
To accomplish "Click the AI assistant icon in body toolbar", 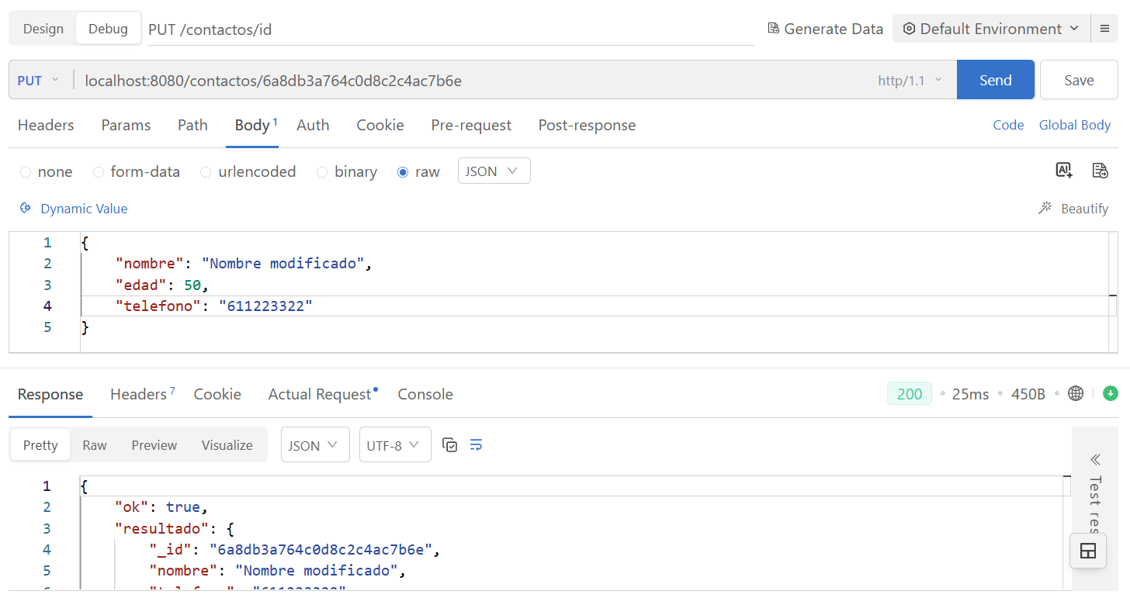I will point(1064,171).
